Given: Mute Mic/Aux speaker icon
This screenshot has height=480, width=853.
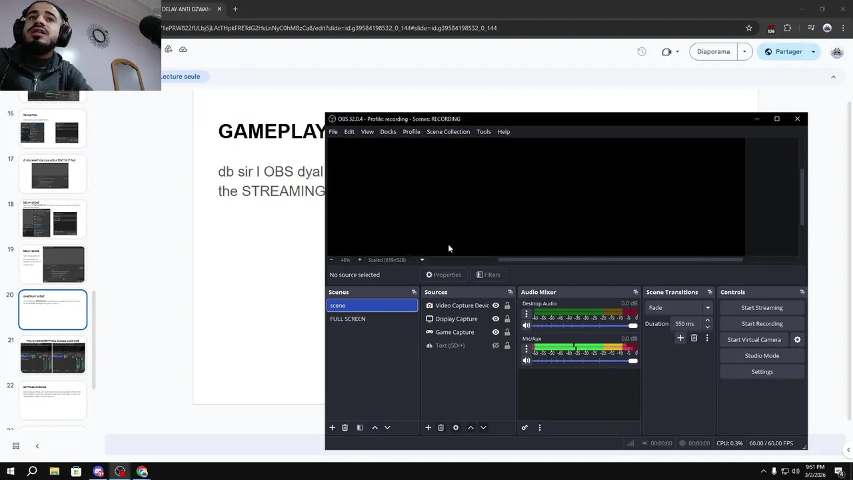Looking at the screenshot, I should 526,361.
